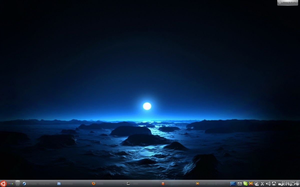This screenshot has width=300, height=187.
Task: Open the Klipper scissors clipboard icon
Action: tap(262, 184)
